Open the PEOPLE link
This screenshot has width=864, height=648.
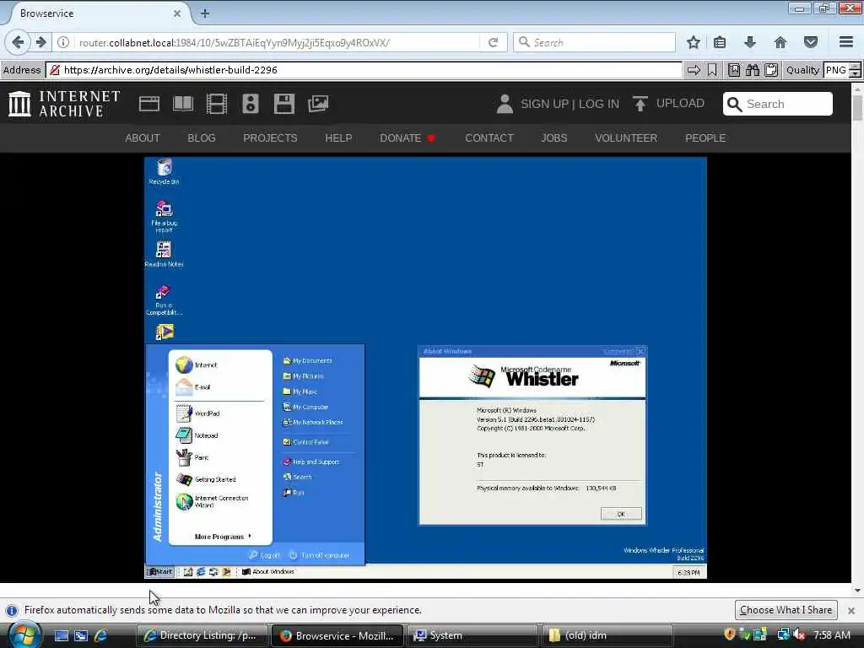(x=705, y=138)
